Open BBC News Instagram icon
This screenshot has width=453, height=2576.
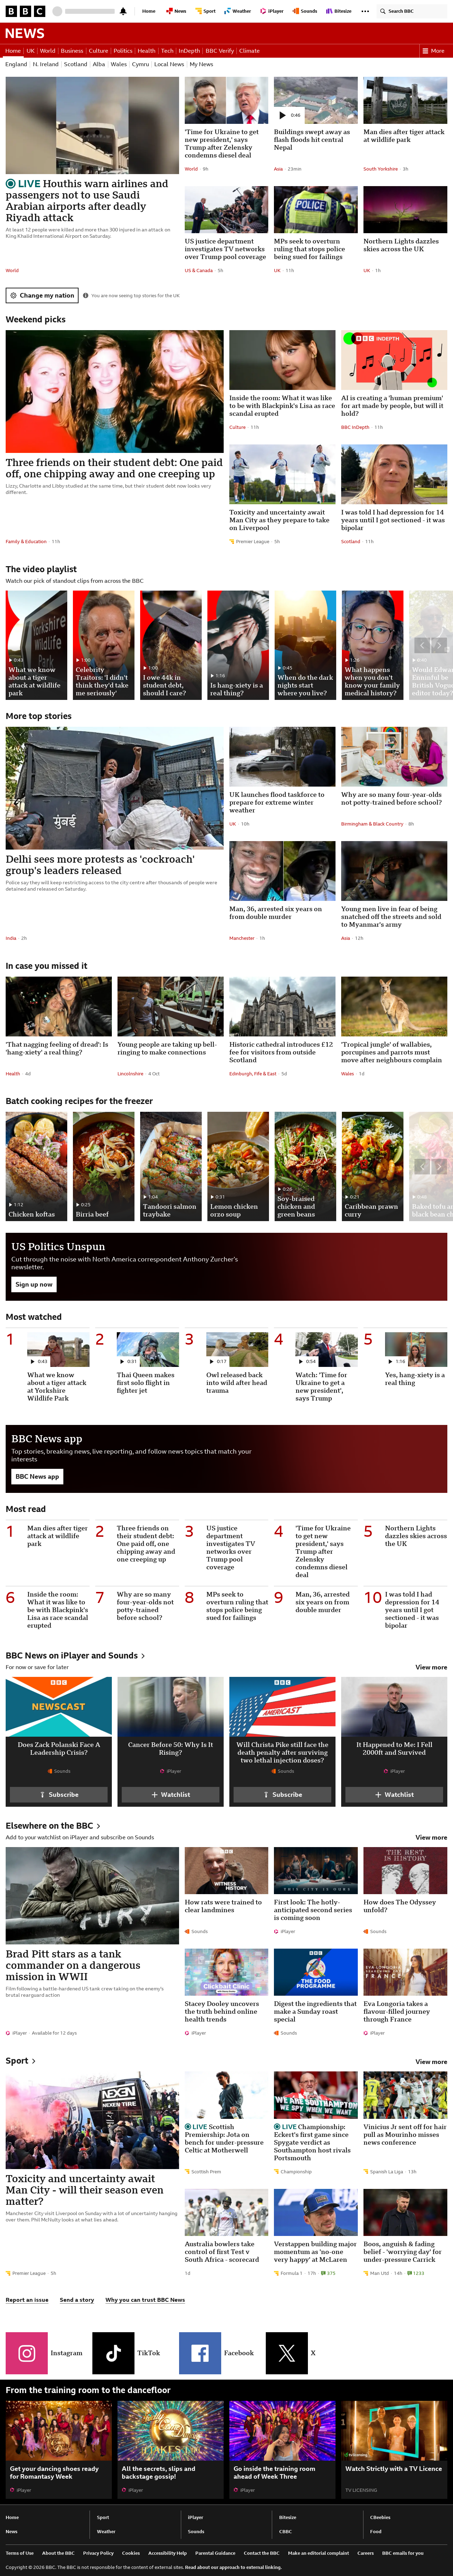point(27,2353)
